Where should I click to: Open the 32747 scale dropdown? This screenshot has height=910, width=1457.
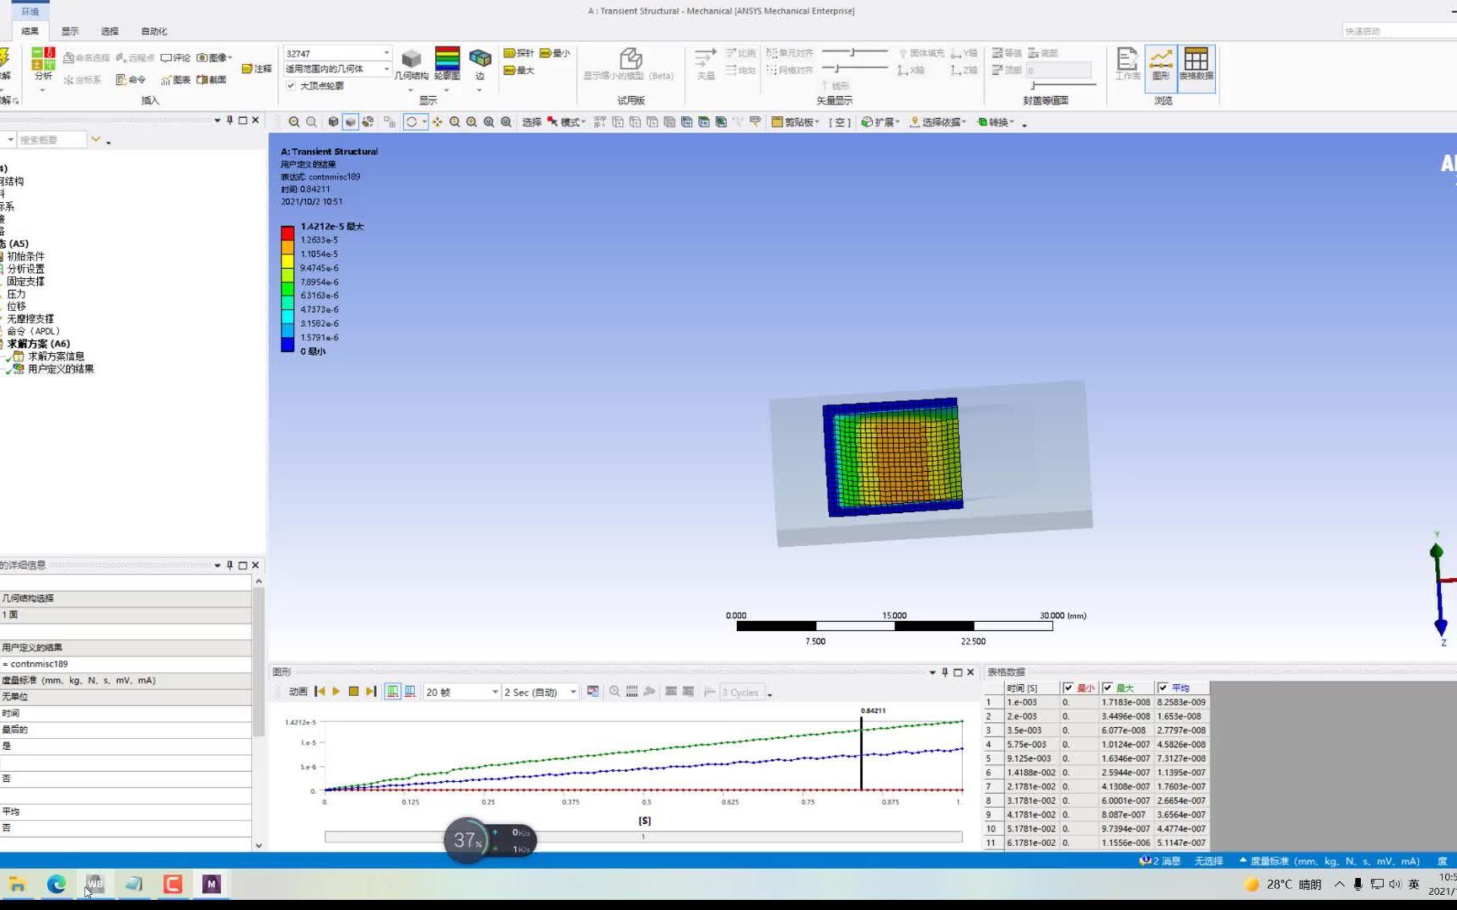337,53
